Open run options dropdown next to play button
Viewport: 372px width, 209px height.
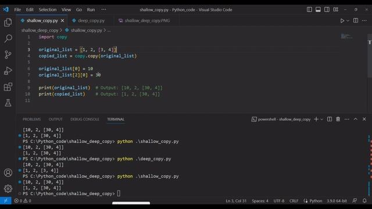pyautogui.click(x=348, y=21)
